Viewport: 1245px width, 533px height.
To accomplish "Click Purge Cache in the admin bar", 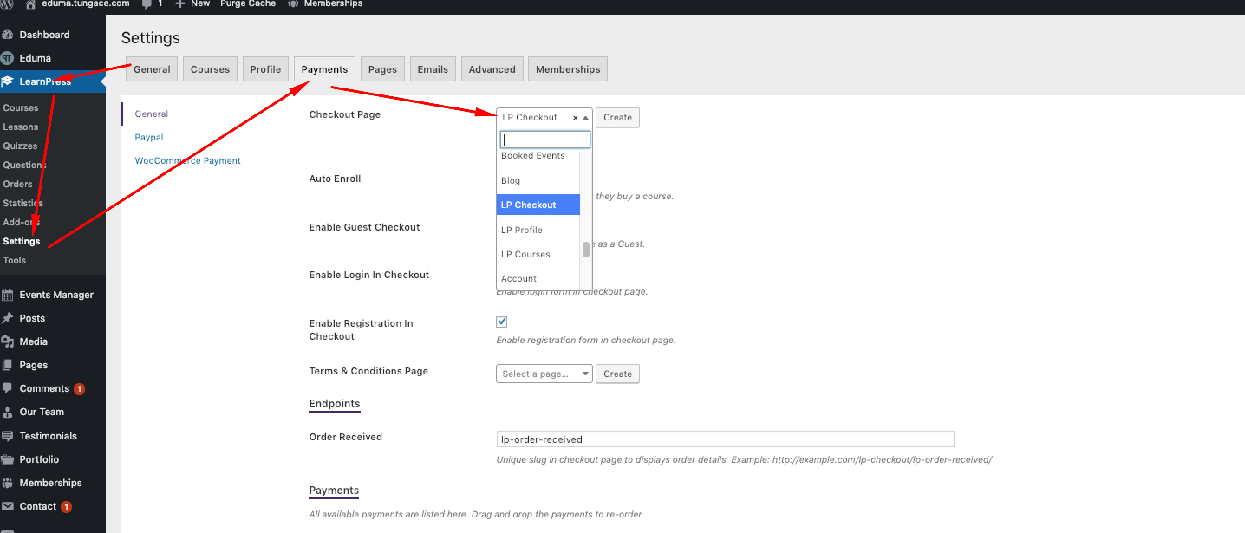I will (250, 3).
